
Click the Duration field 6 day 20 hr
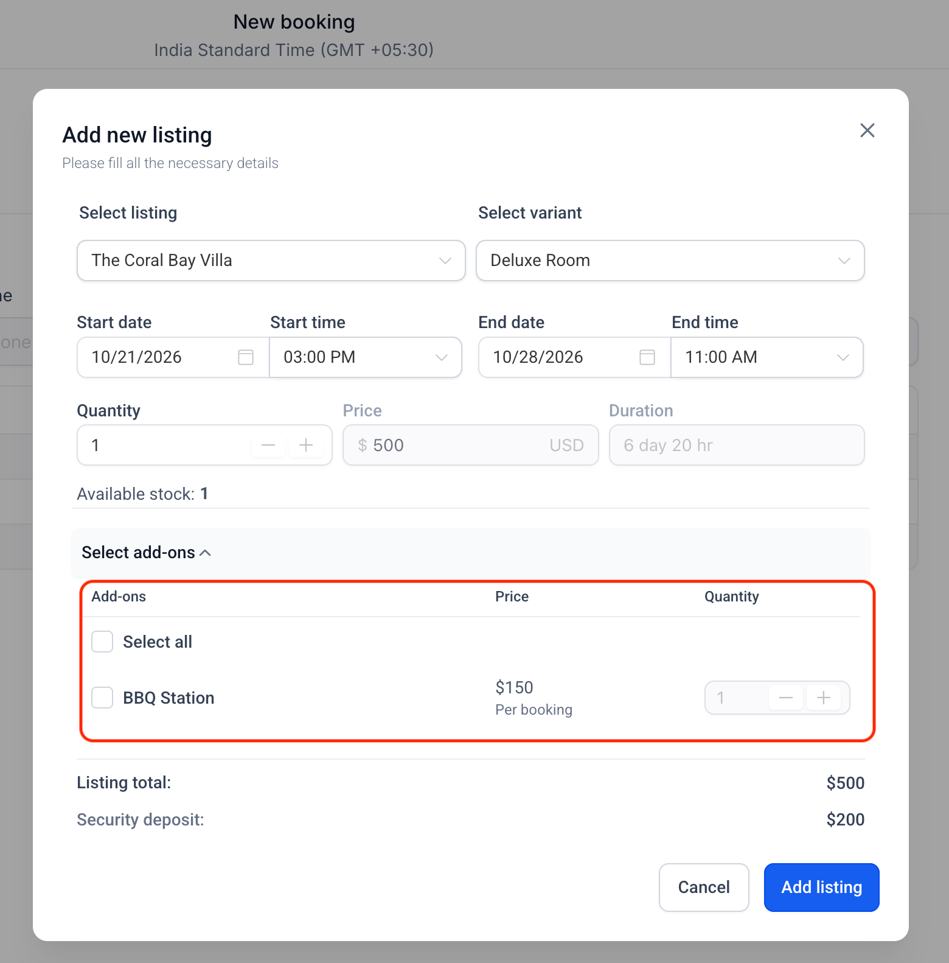737,446
